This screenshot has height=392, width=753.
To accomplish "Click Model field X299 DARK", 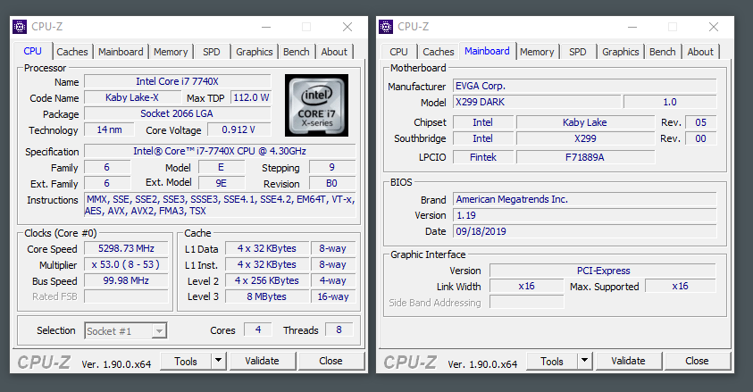I will point(537,102).
